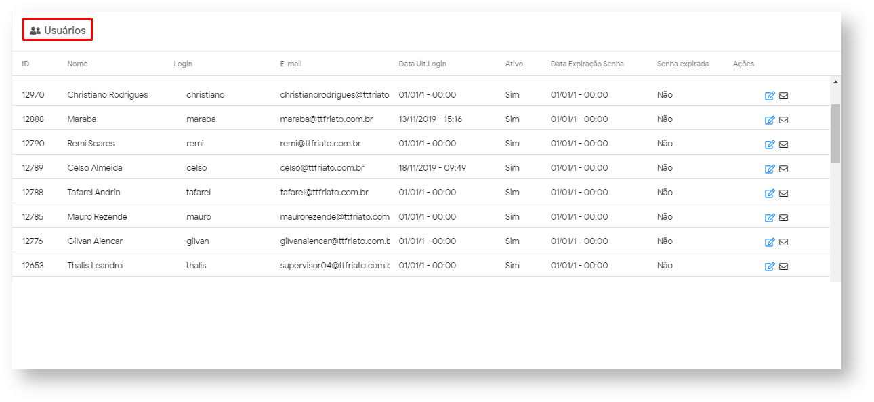Click Senha expirada column header
The width and height of the screenshot is (874, 402).
click(x=683, y=64)
